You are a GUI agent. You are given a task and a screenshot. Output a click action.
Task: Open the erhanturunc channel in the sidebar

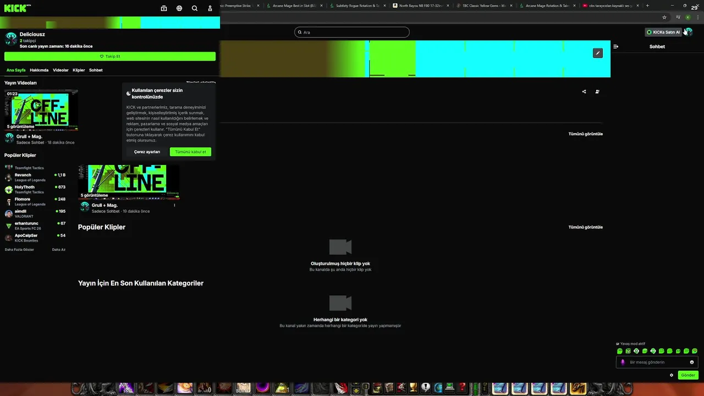tap(35, 226)
